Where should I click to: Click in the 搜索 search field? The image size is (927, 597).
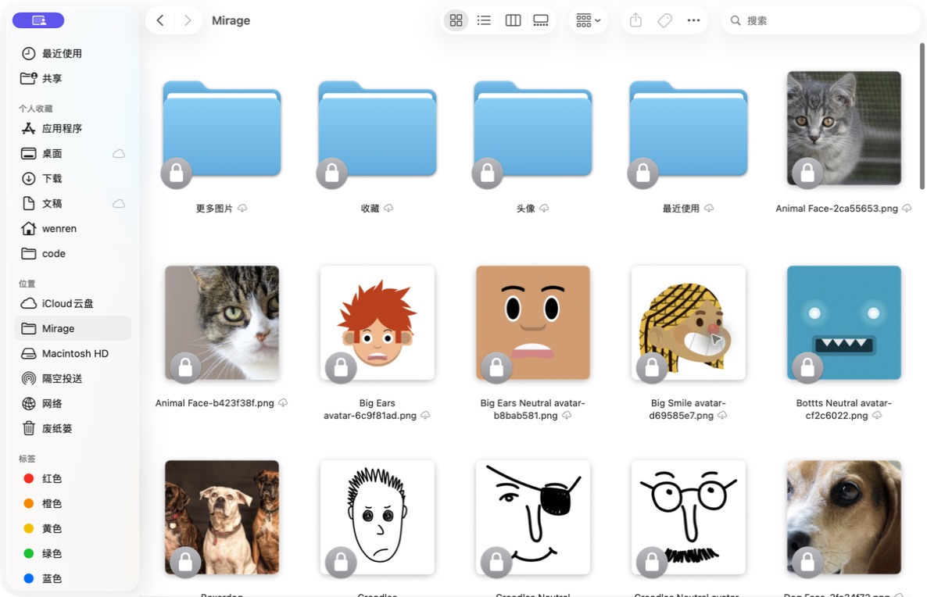coord(821,20)
